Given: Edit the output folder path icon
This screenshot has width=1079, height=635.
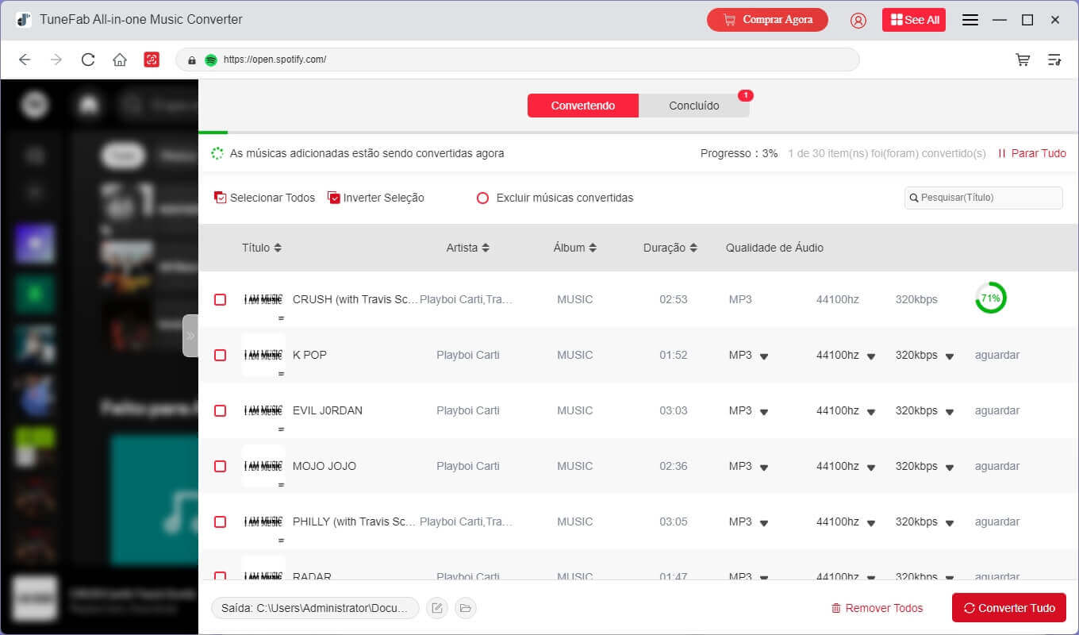Looking at the screenshot, I should point(437,608).
